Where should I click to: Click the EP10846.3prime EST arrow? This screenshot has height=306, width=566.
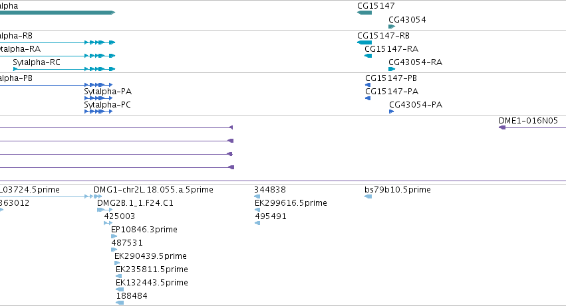point(114,236)
